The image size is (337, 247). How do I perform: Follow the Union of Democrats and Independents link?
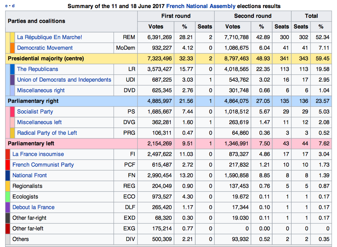(x=64, y=80)
